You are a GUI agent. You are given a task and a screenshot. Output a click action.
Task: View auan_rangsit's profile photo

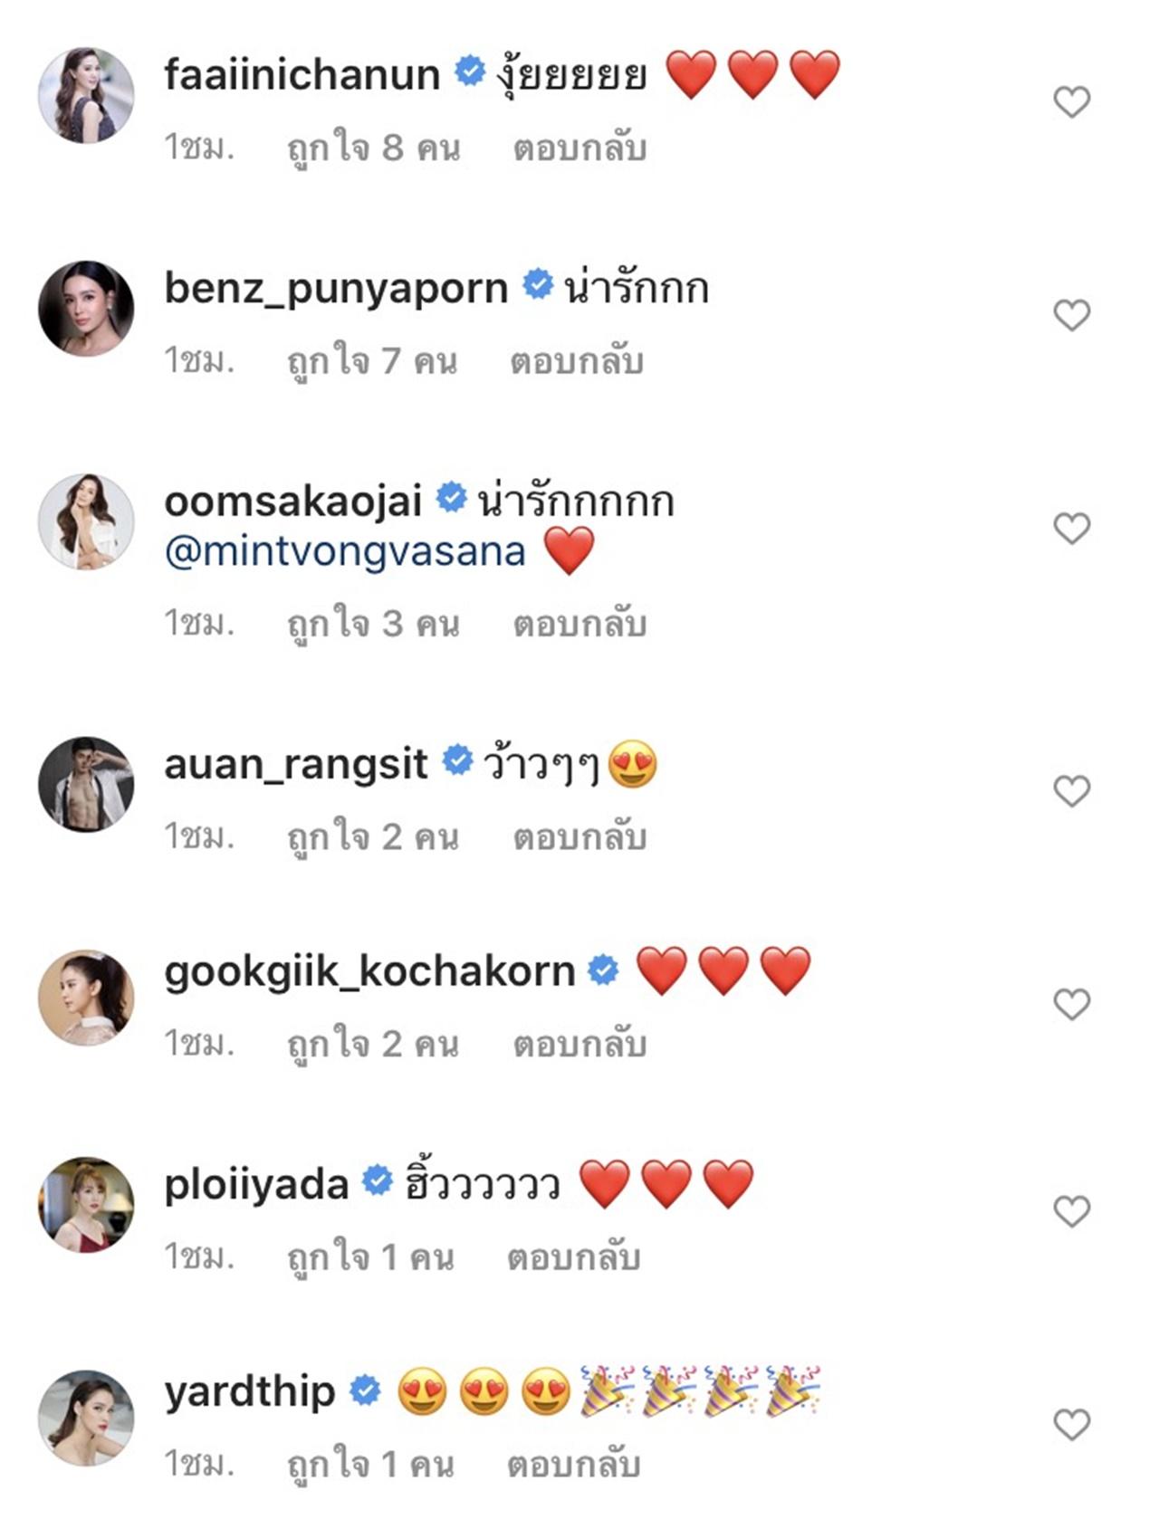coord(86,784)
